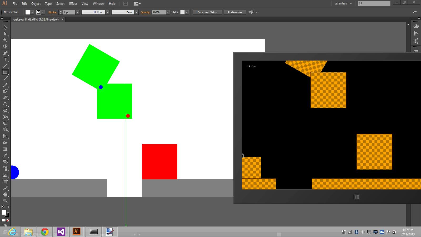The image size is (421, 237).
Task: Open the Window menu
Action: [99, 4]
